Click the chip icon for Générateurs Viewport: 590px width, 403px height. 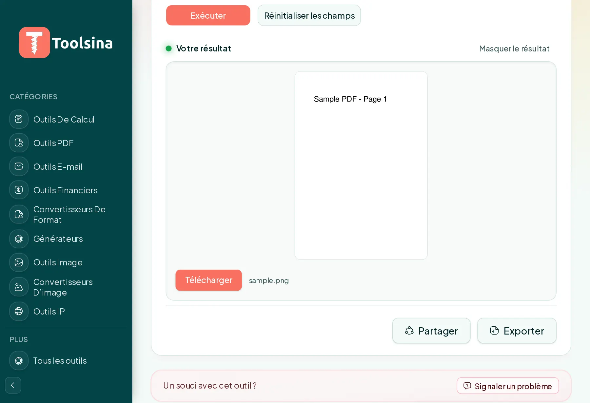19,239
